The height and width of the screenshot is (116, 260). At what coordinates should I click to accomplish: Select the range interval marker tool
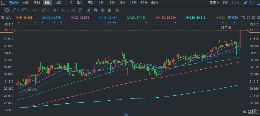[x=53, y=10]
